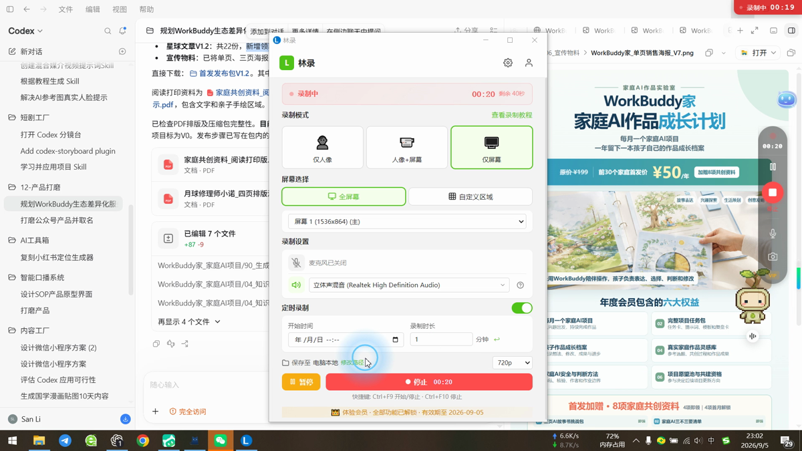Screen dimensions: 802x451
Task: Open 复刻小红书定位生成器 conversation
Action: pyautogui.click(x=57, y=257)
